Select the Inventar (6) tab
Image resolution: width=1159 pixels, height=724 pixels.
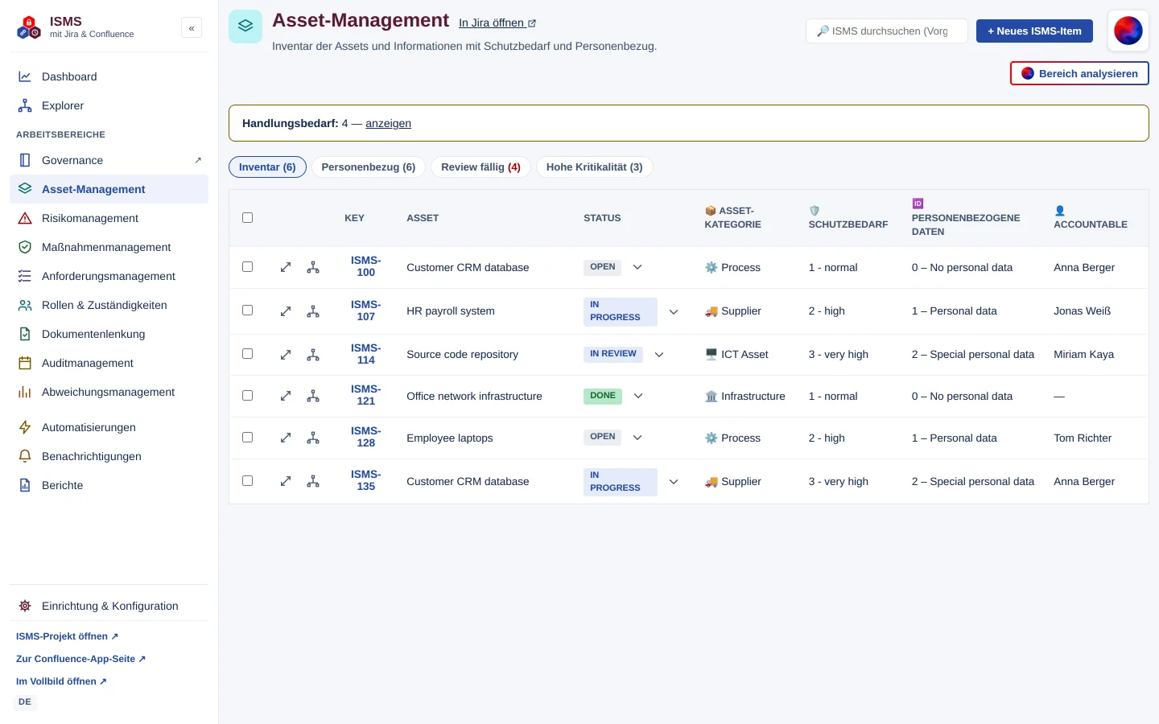(x=267, y=167)
